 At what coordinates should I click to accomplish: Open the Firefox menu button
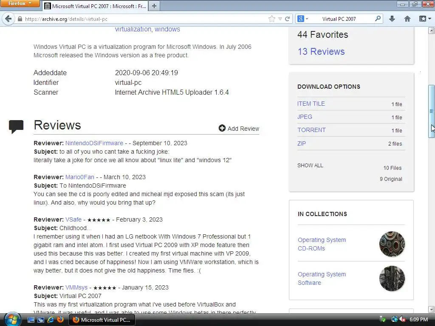click(x=20, y=3)
